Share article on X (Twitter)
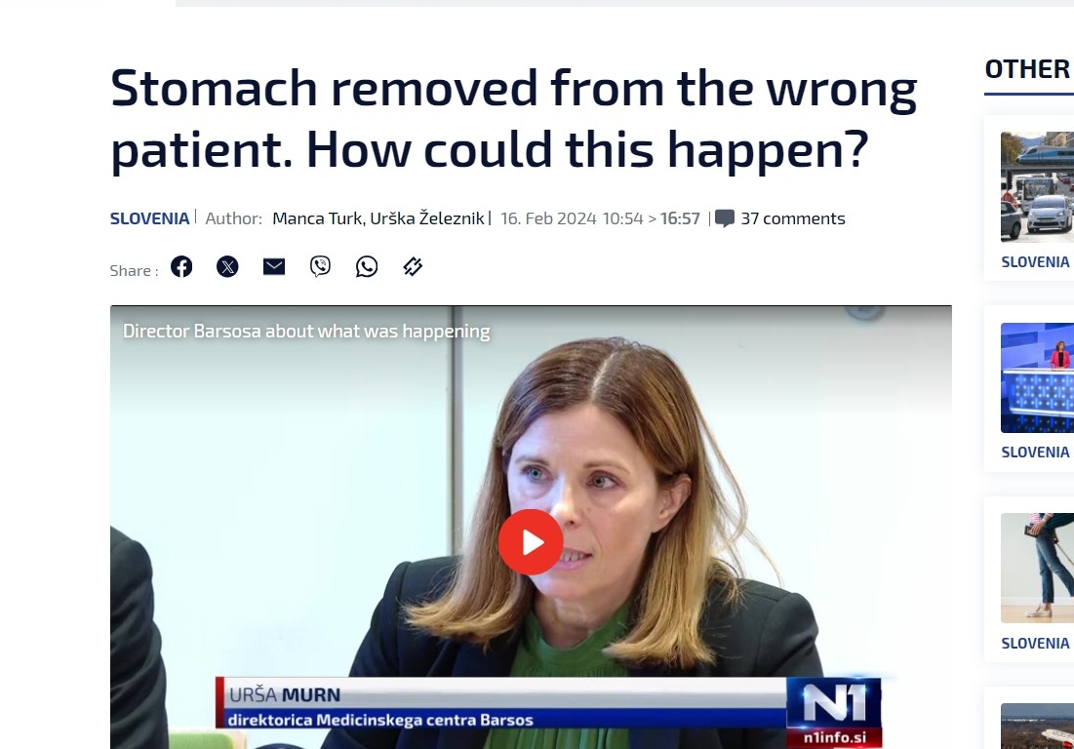The width and height of the screenshot is (1074, 749). (x=227, y=266)
